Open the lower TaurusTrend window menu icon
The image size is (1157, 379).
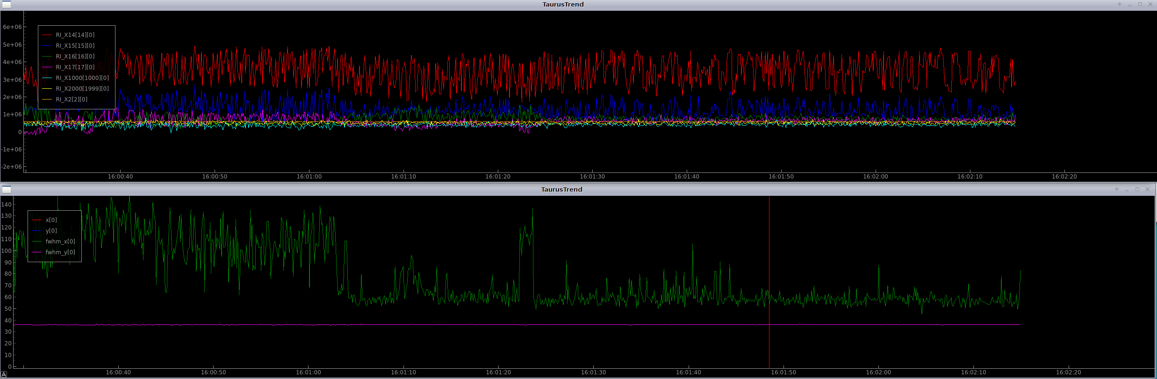(7, 189)
